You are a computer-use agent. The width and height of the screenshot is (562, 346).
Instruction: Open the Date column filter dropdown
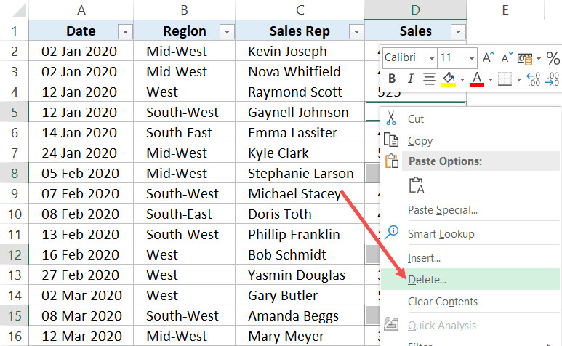(125, 31)
